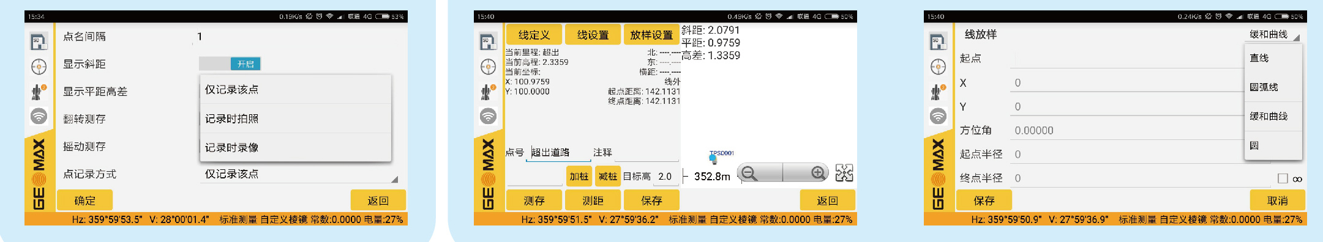1323x242 pixels.
Task: Click the 测距 button
Action: tap(593, 200)
